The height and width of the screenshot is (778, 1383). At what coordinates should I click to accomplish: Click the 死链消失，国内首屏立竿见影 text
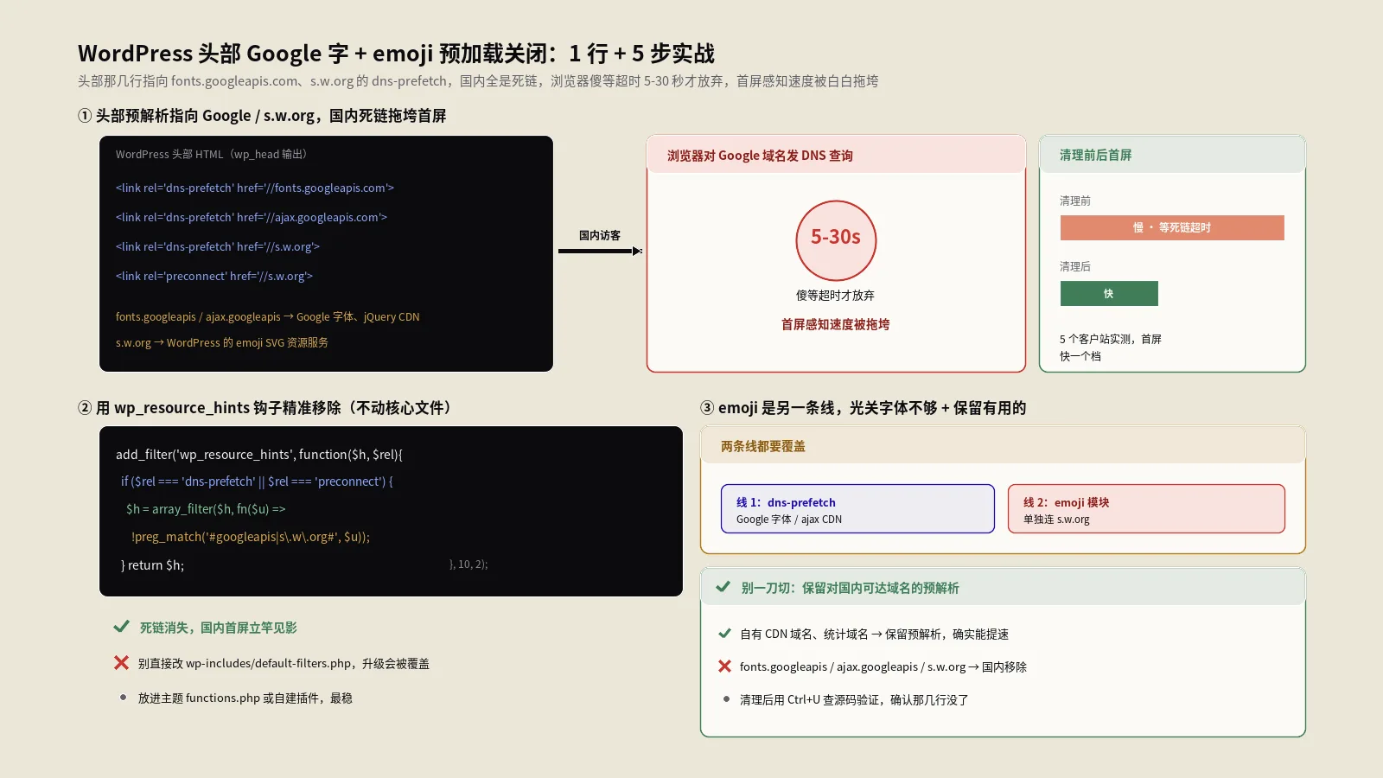(219, 628)
